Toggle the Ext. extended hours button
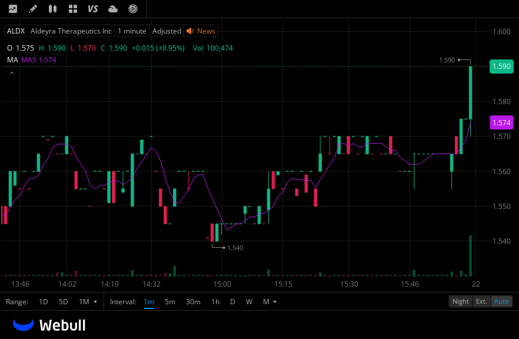The image size is (519, 339). pyautogui.click(x=481, y=301)
